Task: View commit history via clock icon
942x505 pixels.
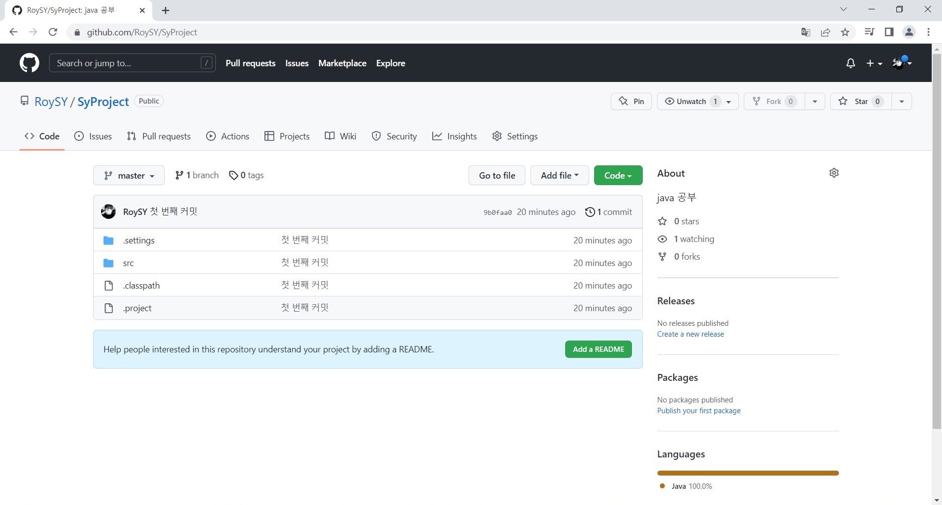Action: click(x=590, y=212)
